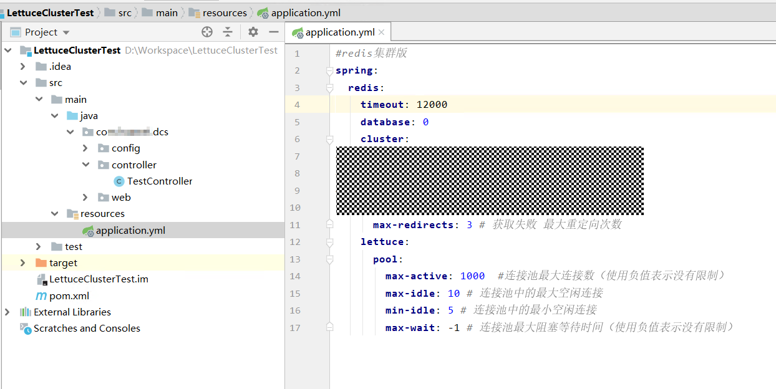This screenshot has width=776, height=389.
Task: Expand the target folder
Action: click(x=23, y=263)
